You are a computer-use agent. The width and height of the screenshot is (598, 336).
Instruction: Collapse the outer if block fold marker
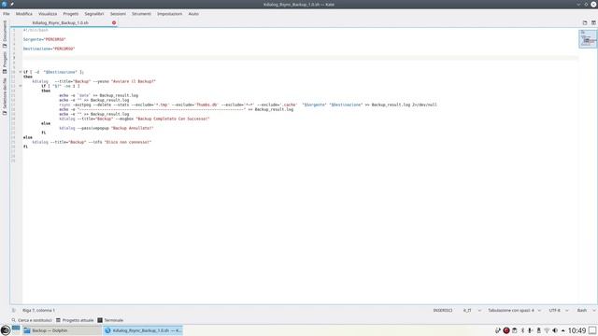[x=21, y=72]
